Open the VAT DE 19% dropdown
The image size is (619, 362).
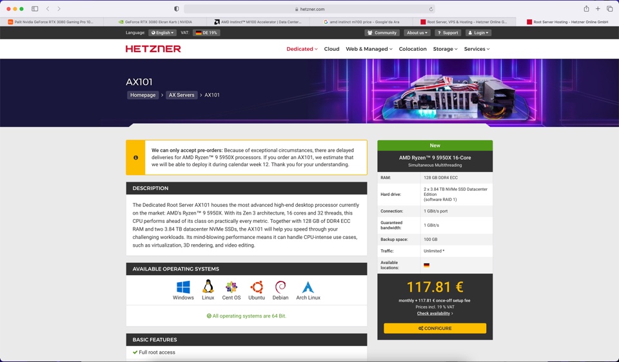click(x=207, y=33)
